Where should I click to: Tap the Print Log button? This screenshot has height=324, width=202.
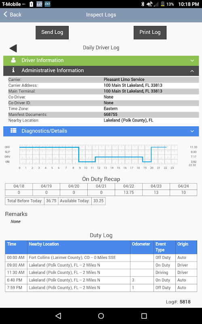tap(150, 32)
